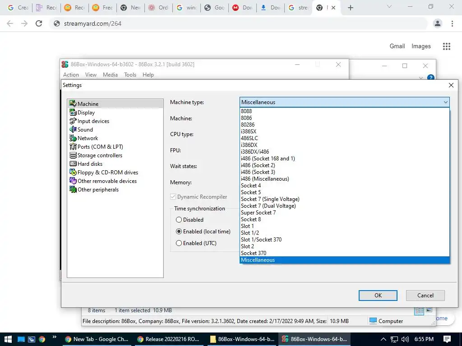
Task: Click the taskbar clock showing 6:55 PM
Action: pos(424,339)
